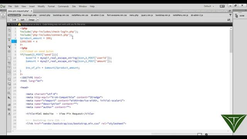Image resolution: width=247 pixels, height=139 pixels.
Task: Click the Outdent Code icon
Action: click(x=9, y=109)
